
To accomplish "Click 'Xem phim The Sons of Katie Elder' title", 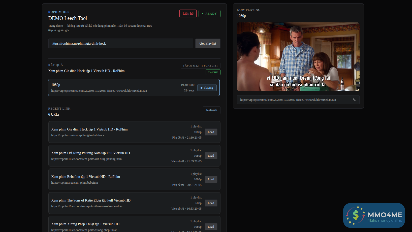I will coord(91,200).
